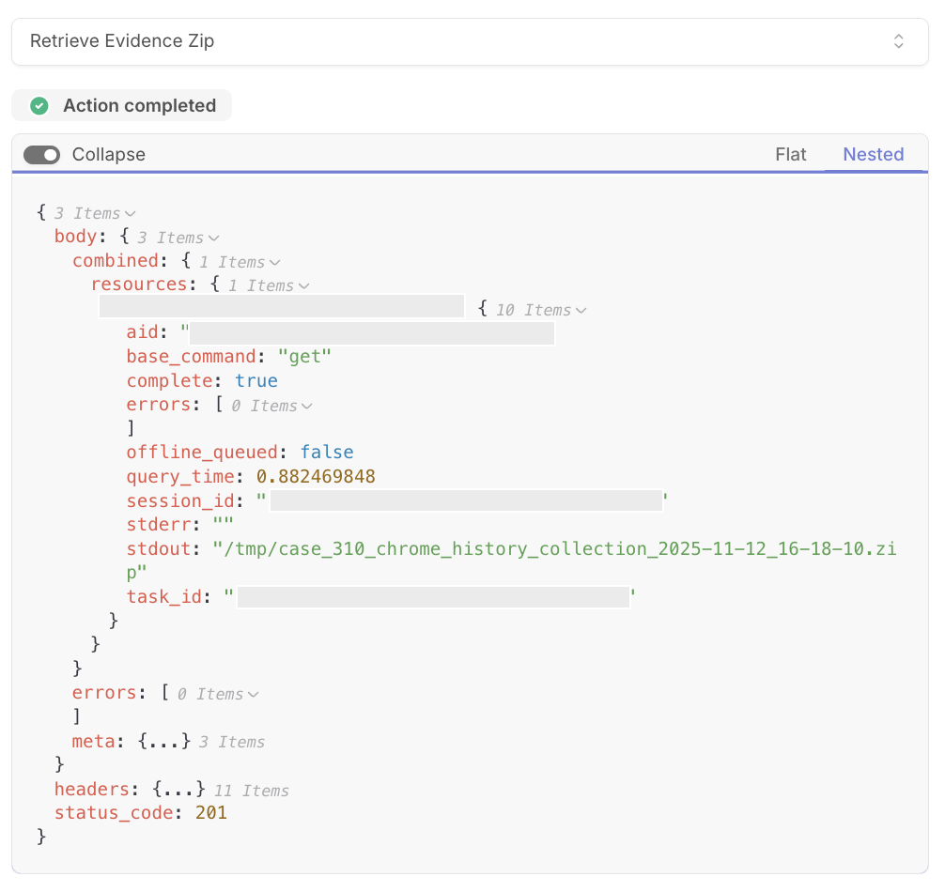The image size is (945, 892).
Task: Click the offline_queued false value
Action: 327,453
